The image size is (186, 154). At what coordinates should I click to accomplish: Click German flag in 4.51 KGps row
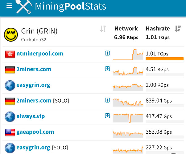tap(10, 70)
